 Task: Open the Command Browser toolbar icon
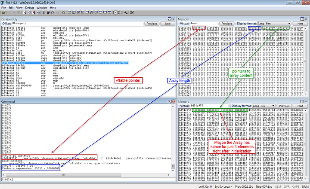(109, 12)
